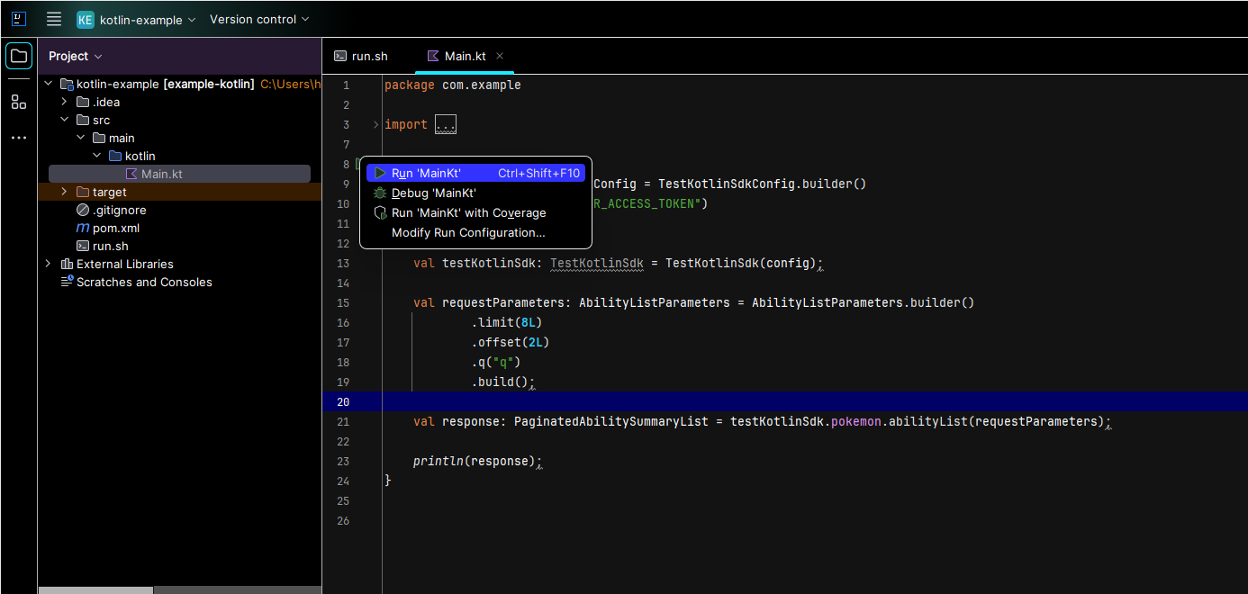Click the target folder icon

coord(83,192)
